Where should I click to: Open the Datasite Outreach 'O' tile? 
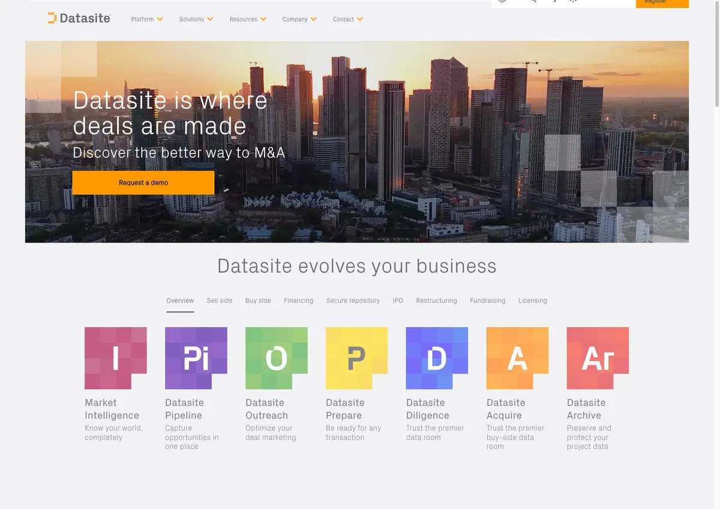click(x=277, y=358)
